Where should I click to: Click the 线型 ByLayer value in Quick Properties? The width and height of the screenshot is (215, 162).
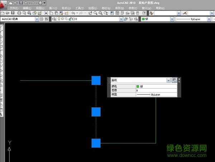(x=157, y=94)
